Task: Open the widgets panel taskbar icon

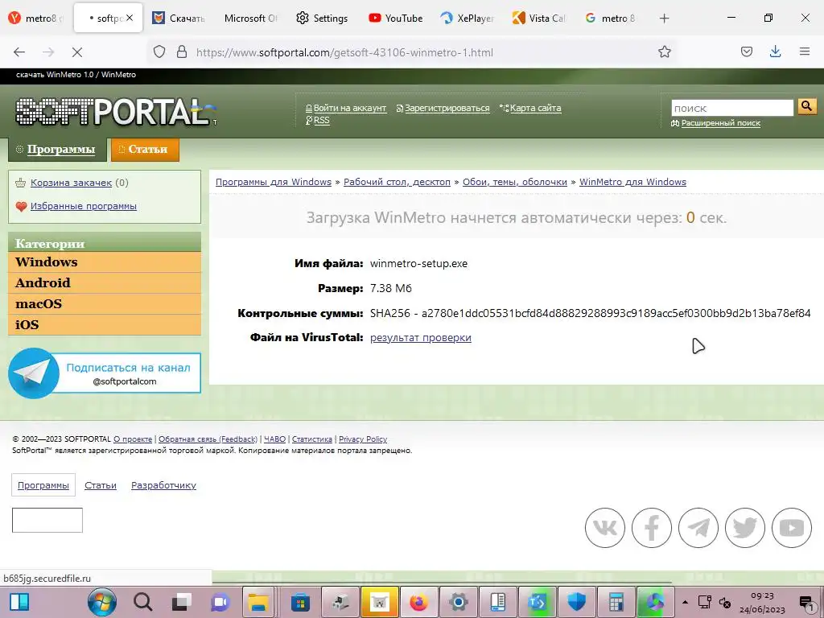Action: (x=20, y=602)
